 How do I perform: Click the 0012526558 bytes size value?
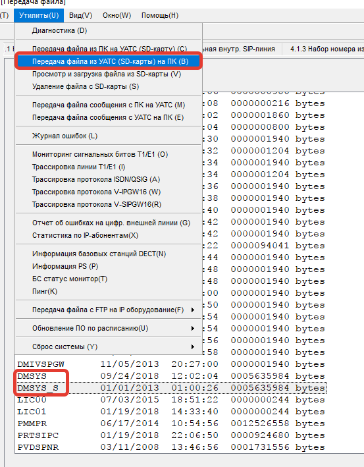point(278,424)
